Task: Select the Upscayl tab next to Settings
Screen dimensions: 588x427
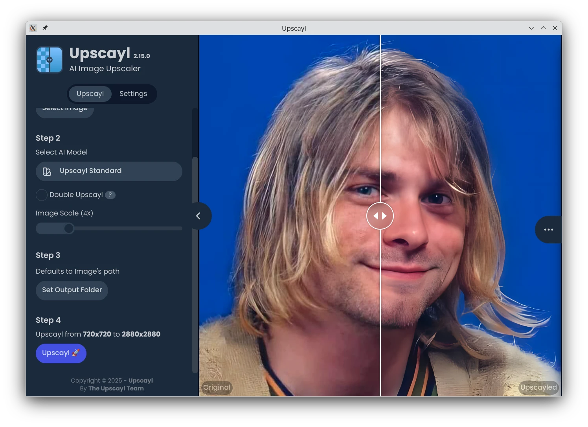Action: click(x=90, y=94)
